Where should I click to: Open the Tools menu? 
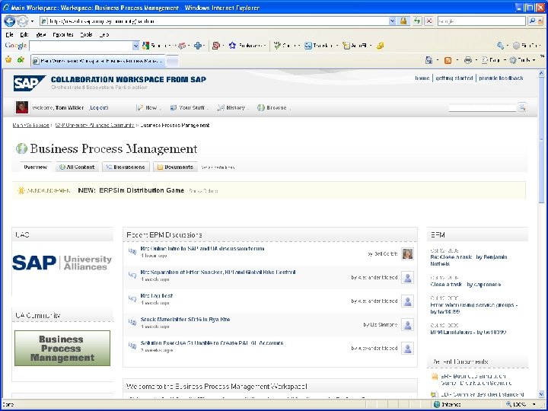pos(86,34)
